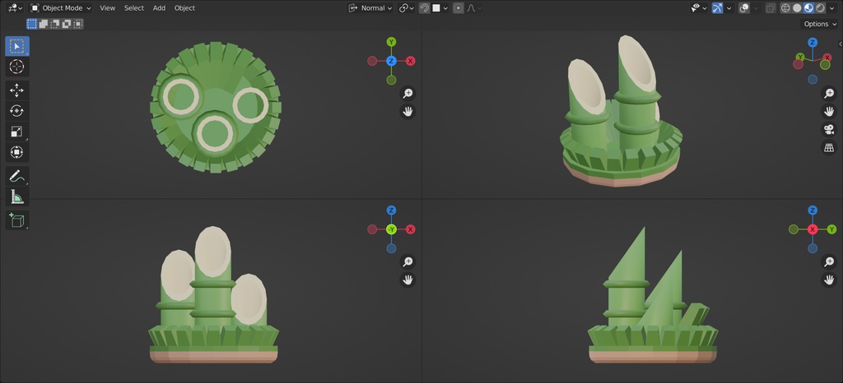The height and width of the screenshot is (383, 843).
Task: Toggle snapping magnet icon
Action: (424, 8)
